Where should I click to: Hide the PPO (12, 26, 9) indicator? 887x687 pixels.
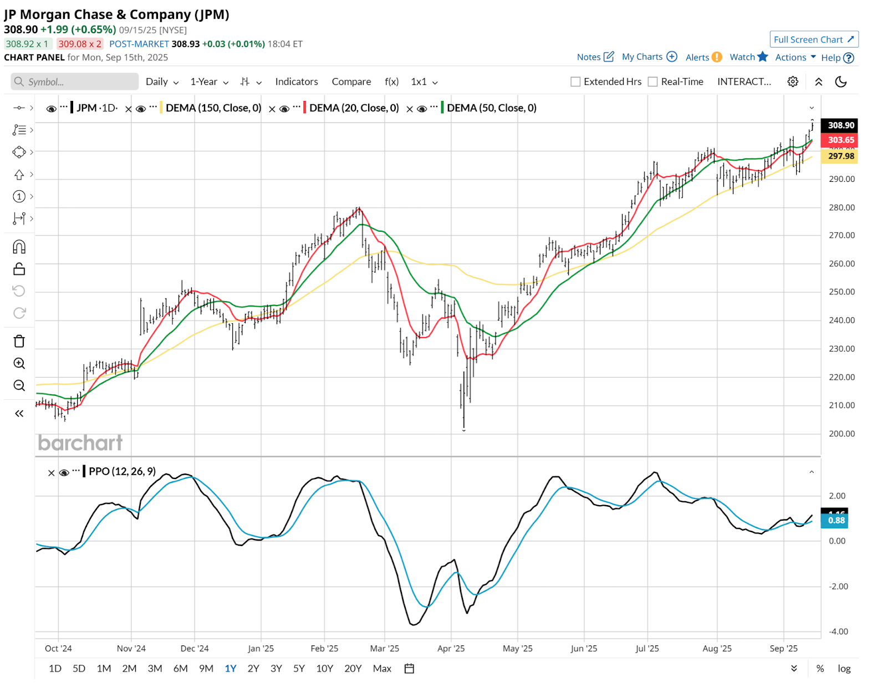[64, 472]
